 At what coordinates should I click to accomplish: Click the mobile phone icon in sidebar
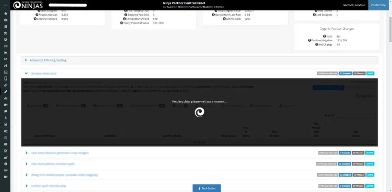coord(5,78)
